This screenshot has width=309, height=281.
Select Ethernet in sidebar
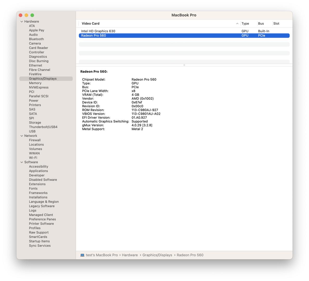coord(35,65)
